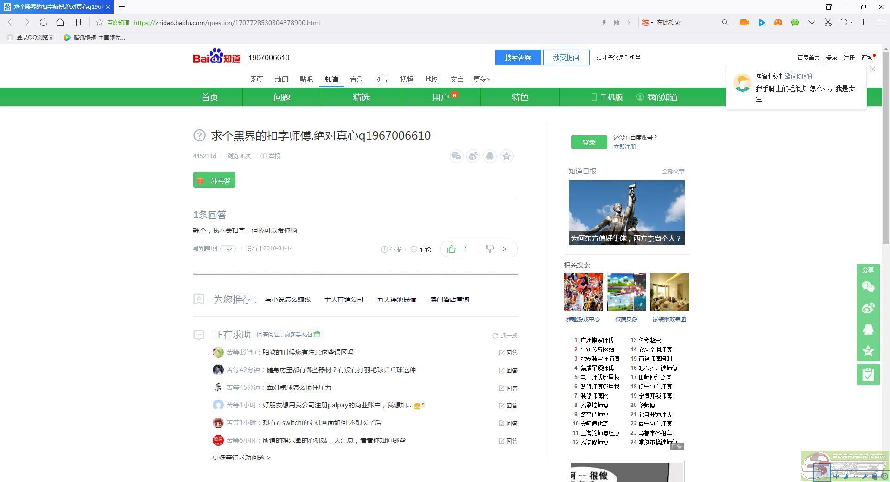The height and width of the screenshot is (482, 890).
Task: Switch to the 贴吧 tab
Action: (306, 79)
